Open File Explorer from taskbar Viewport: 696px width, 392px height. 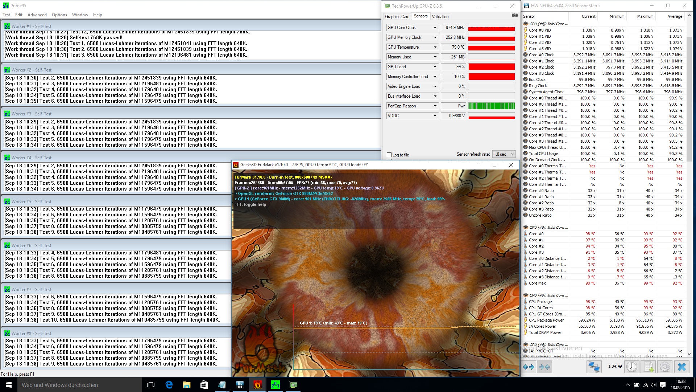click(x=186, y=385)
